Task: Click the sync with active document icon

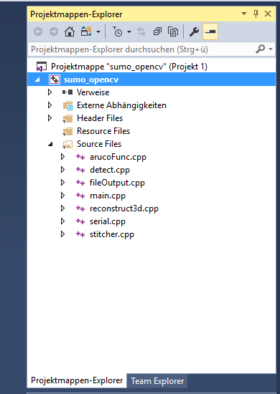Action: (x=141, y=32)
